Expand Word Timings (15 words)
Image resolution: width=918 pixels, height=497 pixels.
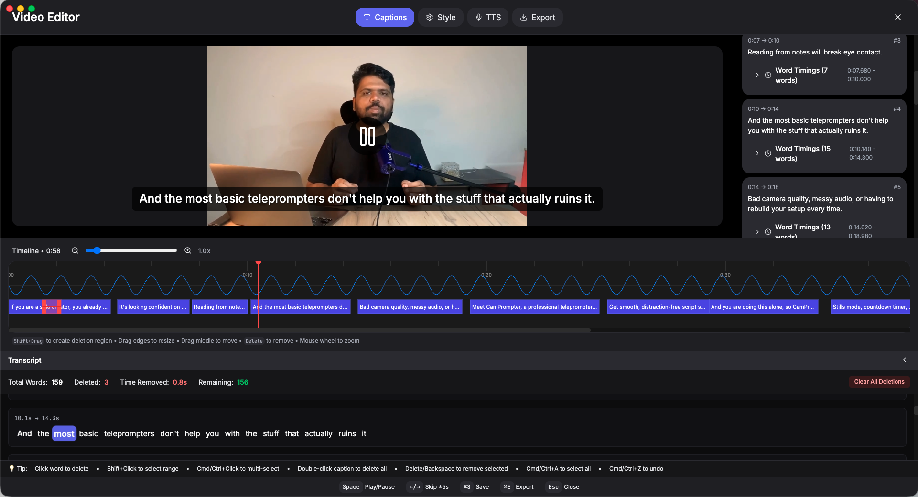tap(757, 153)
